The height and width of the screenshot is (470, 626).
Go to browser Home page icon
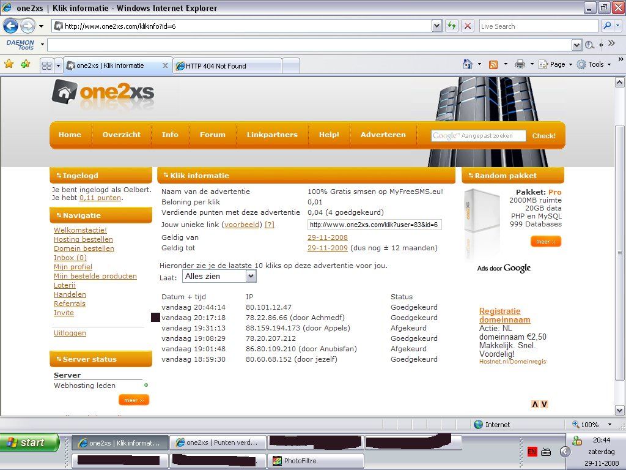(467, 64)
